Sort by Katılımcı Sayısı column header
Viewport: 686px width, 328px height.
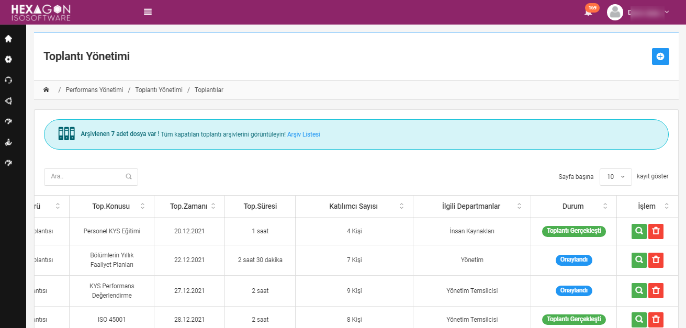(361, 206)
